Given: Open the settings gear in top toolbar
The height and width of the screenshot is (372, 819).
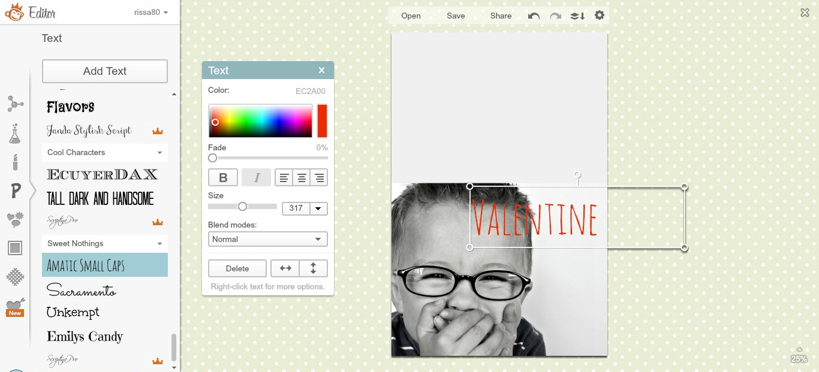Looking at the screenshot, I should pos(600,15).
